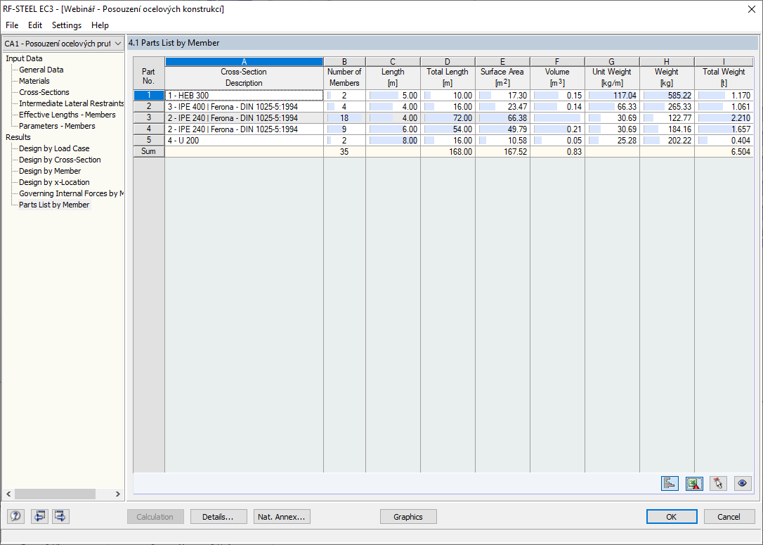Click the Unit Weight value bar for HEB 300
This screenshot has width=763, height=545.
[611, 95]
